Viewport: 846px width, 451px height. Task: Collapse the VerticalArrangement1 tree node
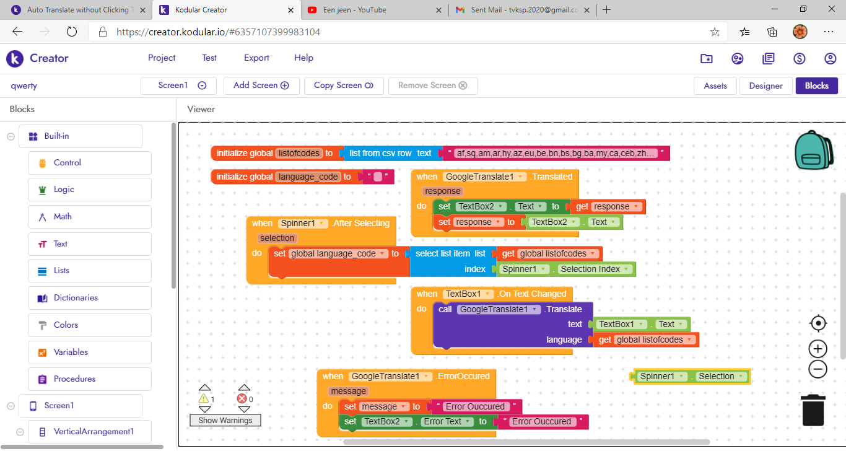click(20, 432)
